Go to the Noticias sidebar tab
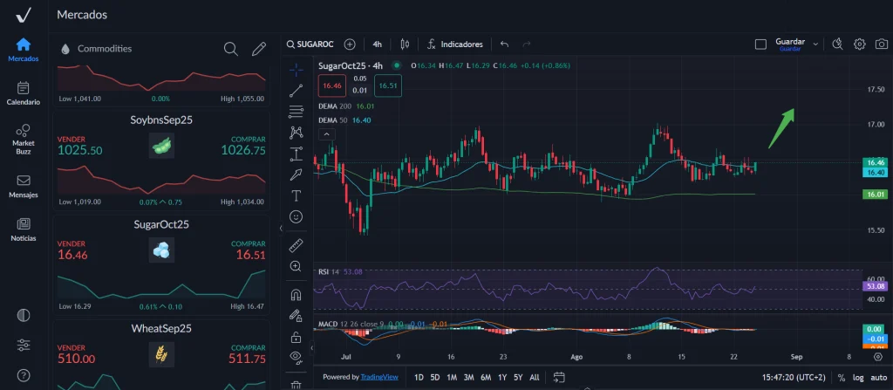The image size is (893, 390). (x=24, y=229)
